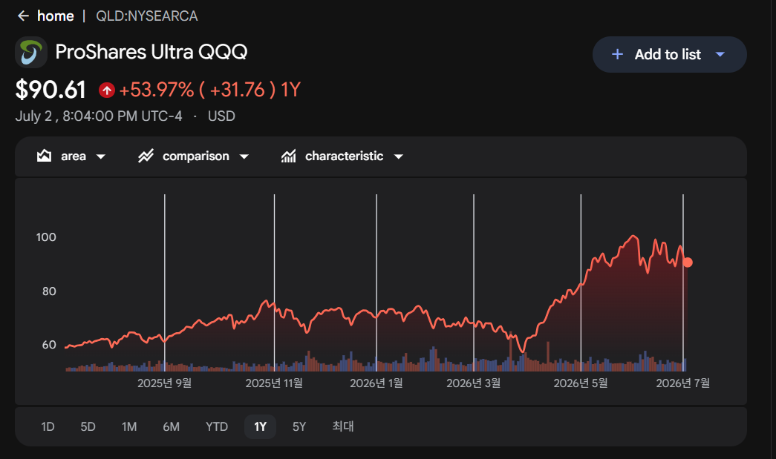Select the 5Y time range tab
The image size is (776, 459).
click(299, 426)
